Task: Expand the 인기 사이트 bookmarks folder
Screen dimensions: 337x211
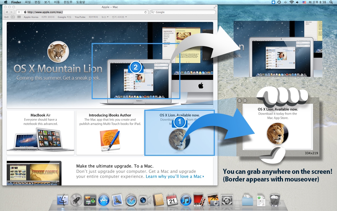Action: click(119, 17)
